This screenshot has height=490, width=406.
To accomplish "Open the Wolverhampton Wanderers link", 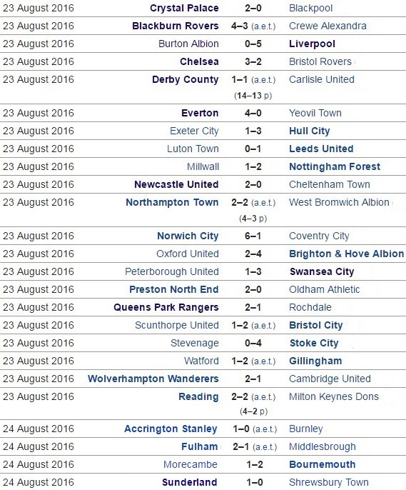I will click(x=153, y=379).
